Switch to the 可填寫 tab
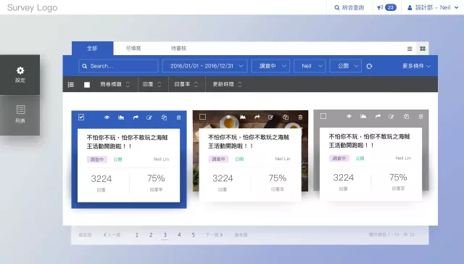 (x=133, y=49)
